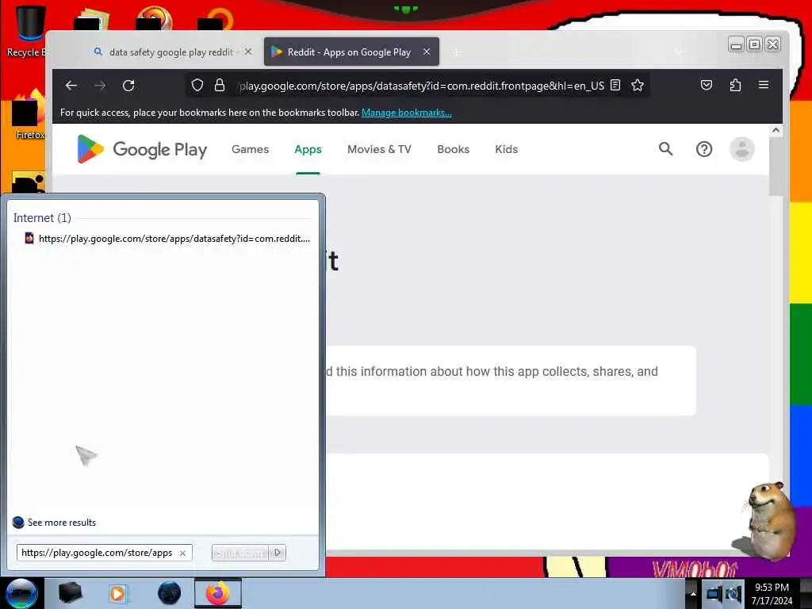This screenshot has width=812, height=609.
Task: Close the Reddit - Apps on Google Play tab
Action: point(427,52)
